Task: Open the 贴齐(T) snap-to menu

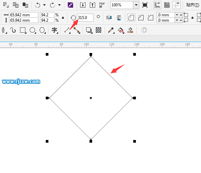Action: (x=193, y=5)
